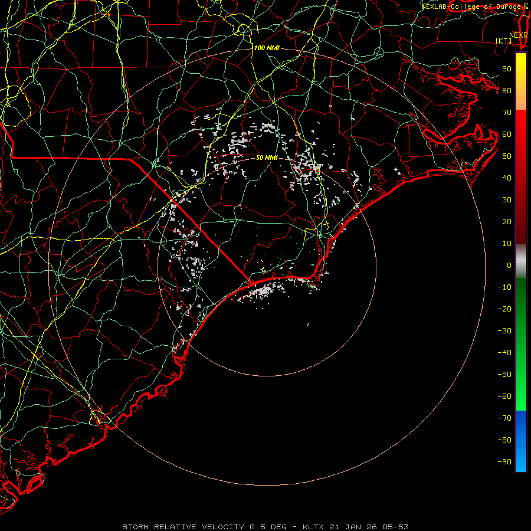Click the -50 scale value

coord(504,375)
